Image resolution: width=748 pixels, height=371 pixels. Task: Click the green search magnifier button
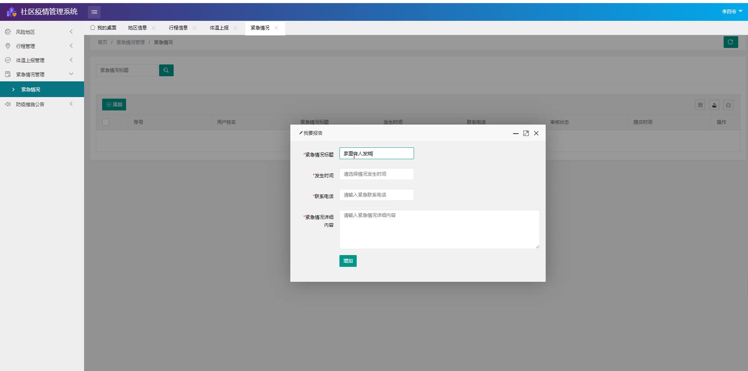[166, 70]
